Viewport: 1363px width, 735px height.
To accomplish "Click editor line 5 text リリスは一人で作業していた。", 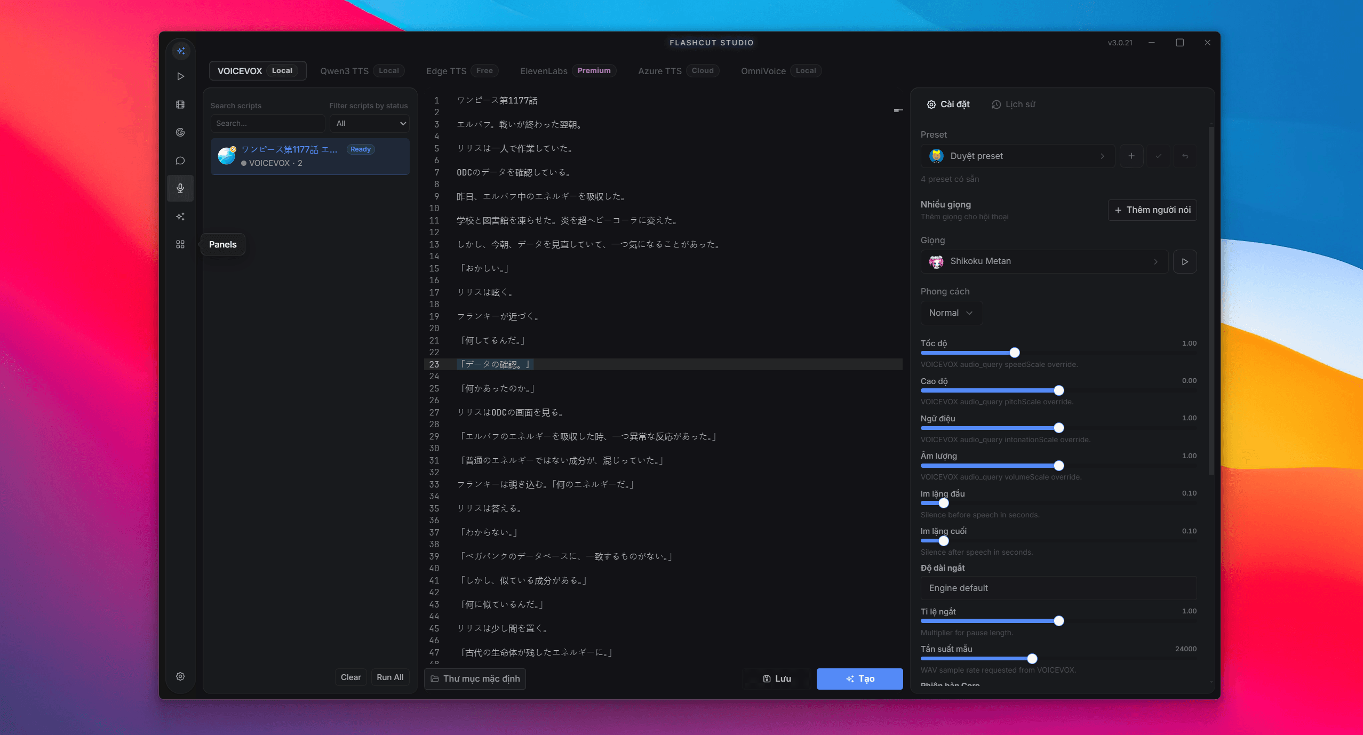I will click(x=516, y=149).
